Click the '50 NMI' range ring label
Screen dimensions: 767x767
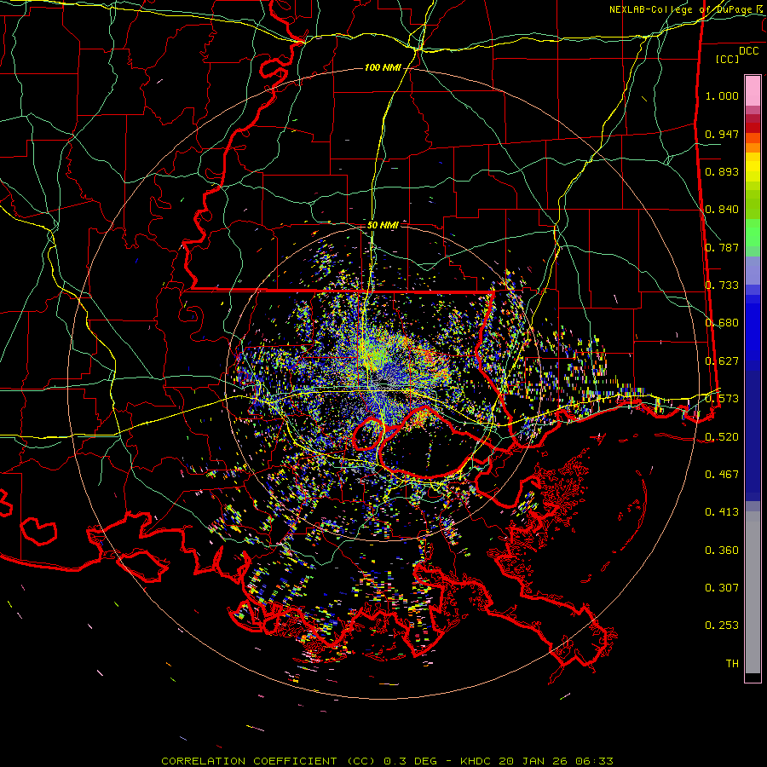pos(383,225)
